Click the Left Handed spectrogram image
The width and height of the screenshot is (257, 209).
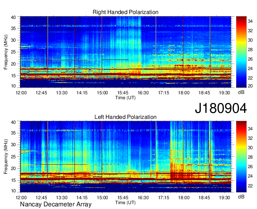tap(126, 156)
